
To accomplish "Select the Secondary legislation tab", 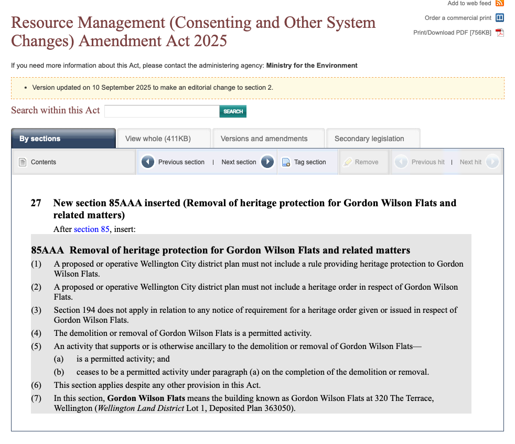I will pos(372,139).
